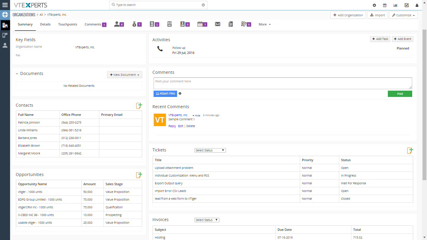Focus the Post your comment text area
Screen dimensions: 427x240
283,83
